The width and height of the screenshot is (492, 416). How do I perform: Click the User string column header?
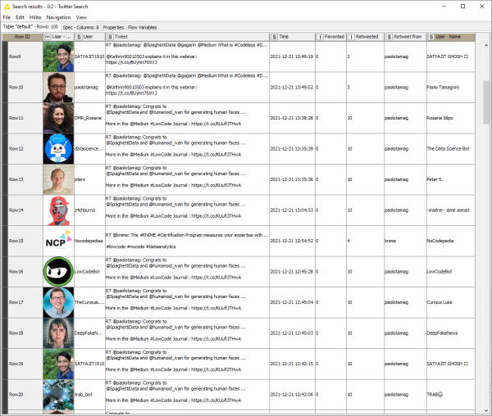(x=89, y=37)
